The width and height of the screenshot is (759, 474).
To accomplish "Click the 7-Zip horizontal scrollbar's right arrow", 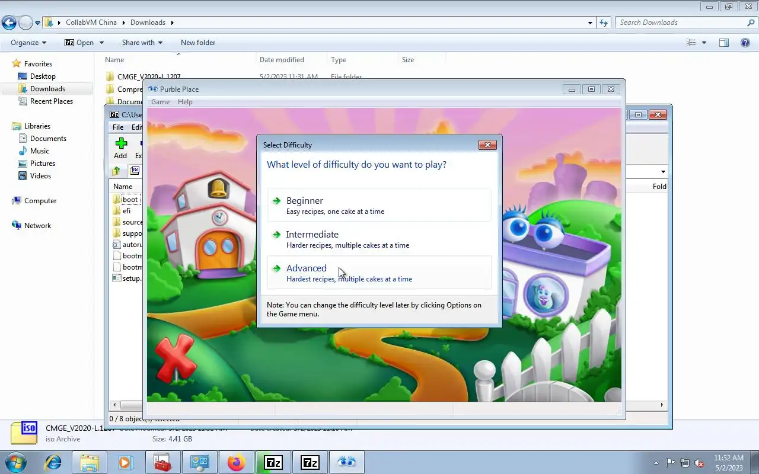I will pyautogui.click(x=662, y=405).
